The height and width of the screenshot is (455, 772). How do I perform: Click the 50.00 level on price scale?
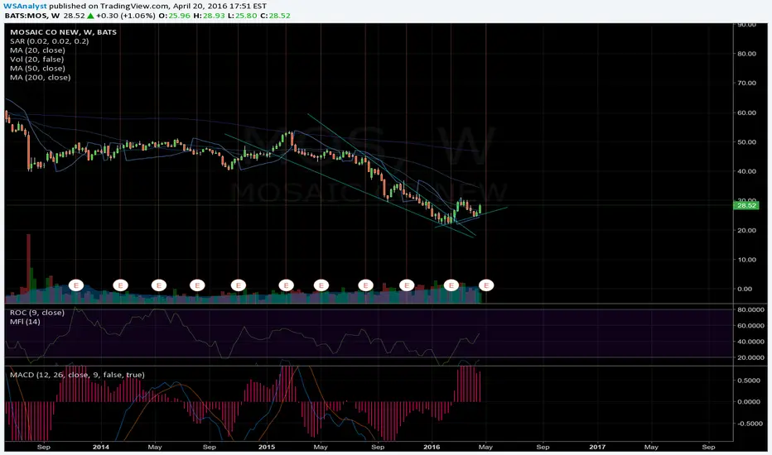(746, 142)
